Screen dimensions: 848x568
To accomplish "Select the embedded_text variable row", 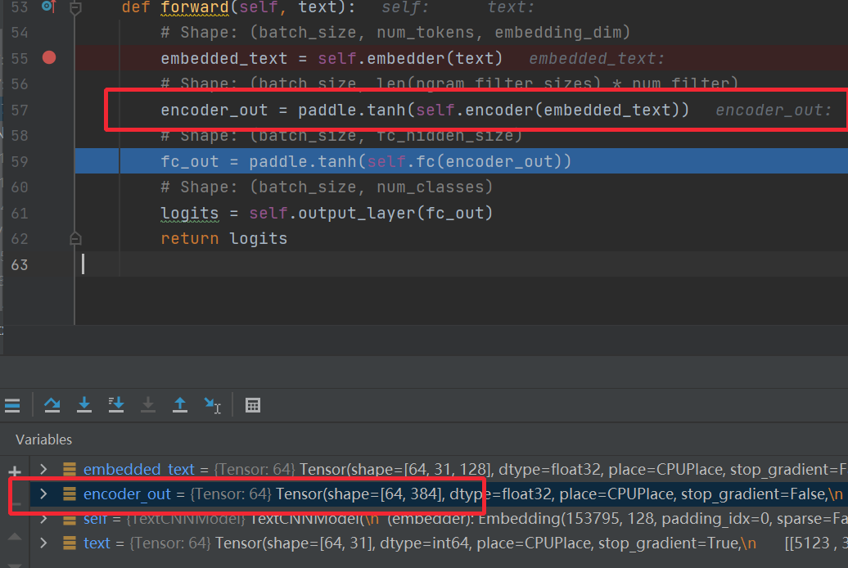I will click(x=439, y=469).
